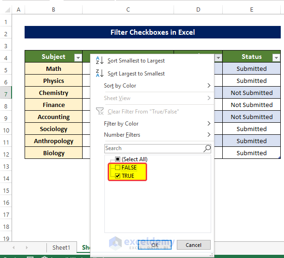This screenshot has width=284, height=258.
Task: Open the Status column filter dropdown
Action: coord(276,58)
